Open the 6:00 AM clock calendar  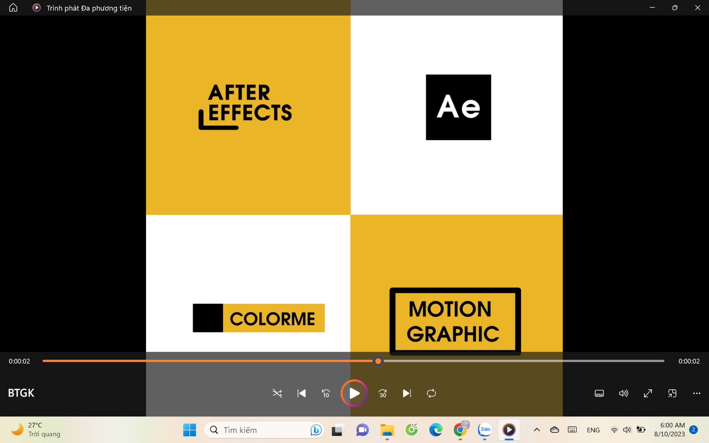point(669,430)
